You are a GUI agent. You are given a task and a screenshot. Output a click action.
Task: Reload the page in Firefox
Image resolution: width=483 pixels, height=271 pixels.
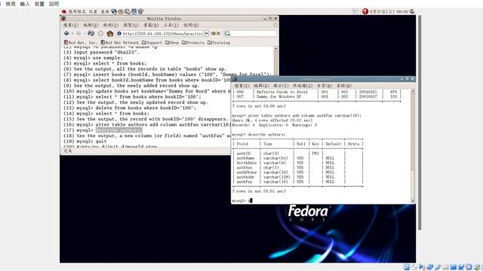(x=91, y=33)
